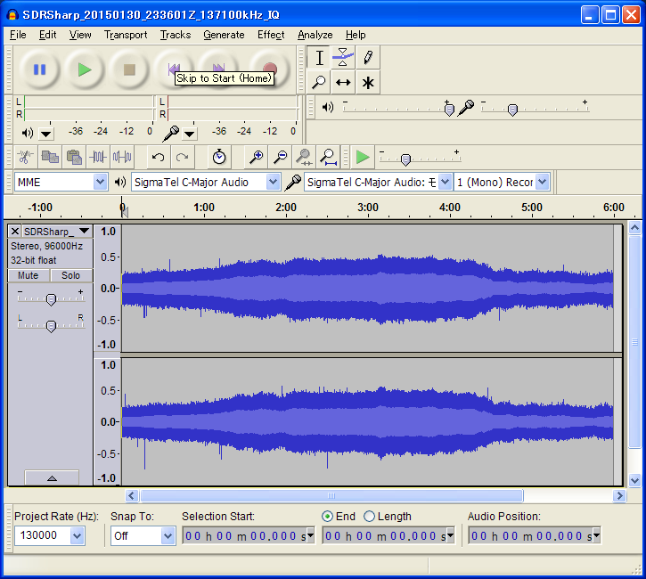This screenshot has height=579, width=646.
Task: Click the horizontal scrollbar right arrow
Action: [x=619, y=495]
